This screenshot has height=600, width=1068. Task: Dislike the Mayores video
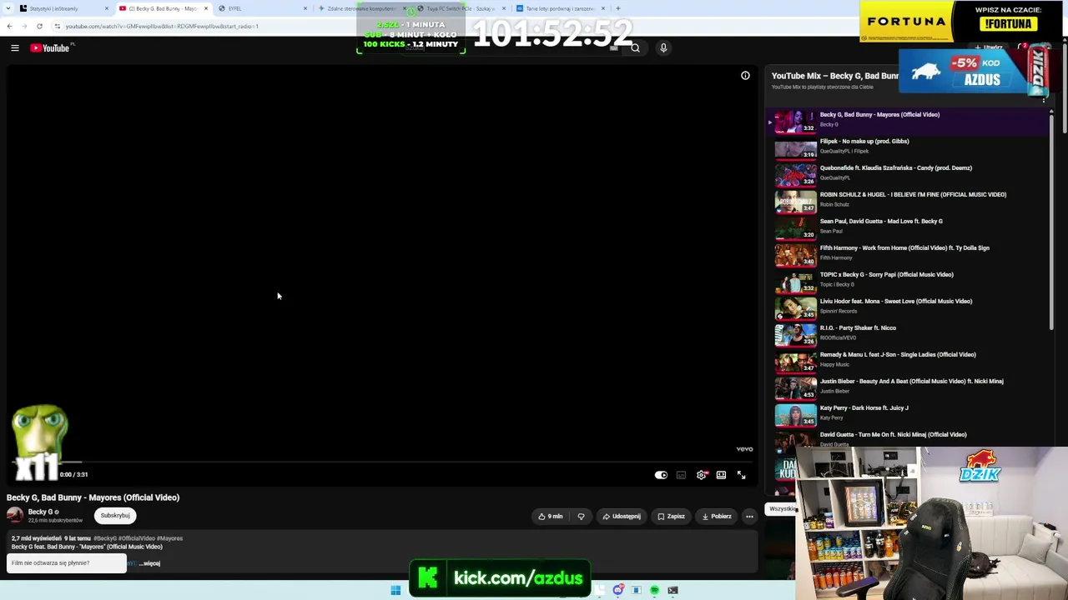point(581,517)
